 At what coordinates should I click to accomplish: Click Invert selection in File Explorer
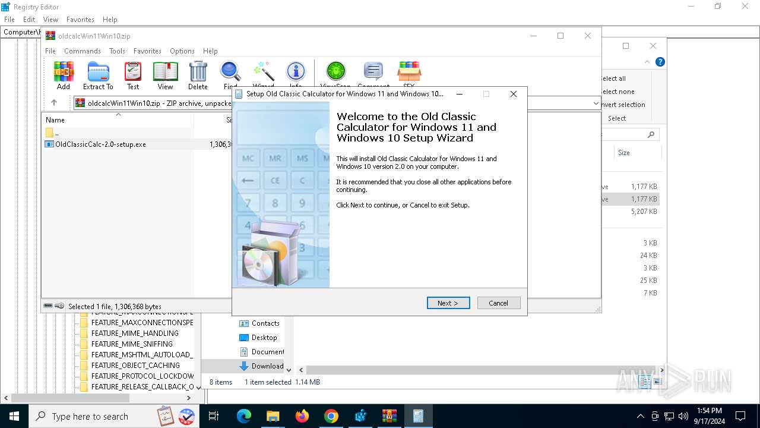coord(623,105)
